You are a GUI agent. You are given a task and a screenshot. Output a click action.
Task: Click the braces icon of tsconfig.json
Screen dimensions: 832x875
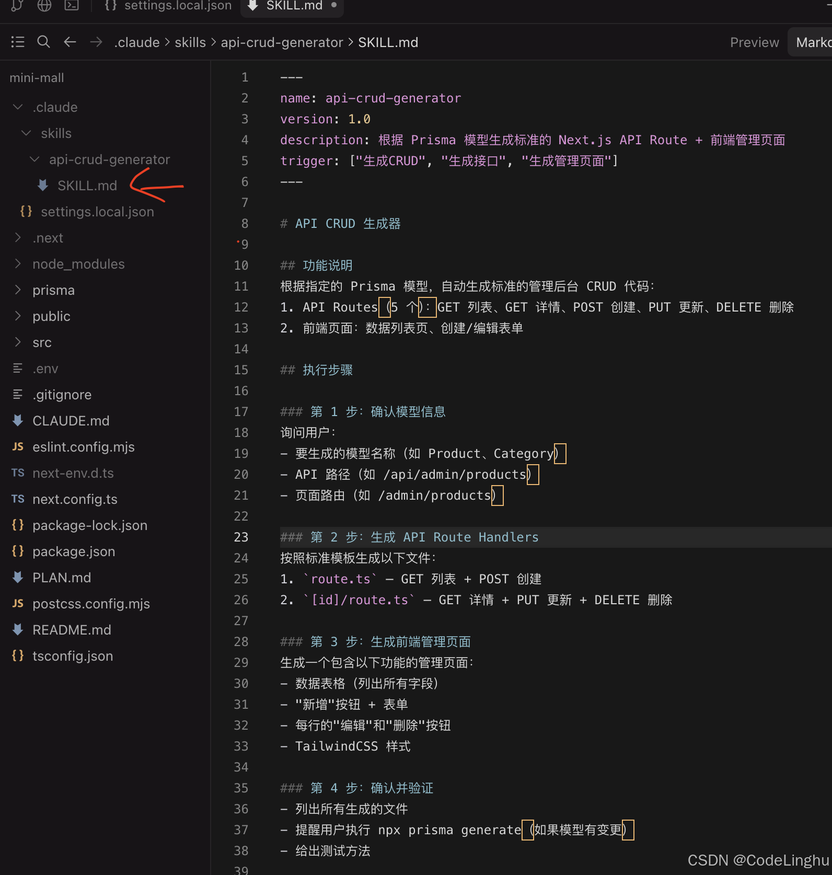pyautogui.click(x=18, y=655)
